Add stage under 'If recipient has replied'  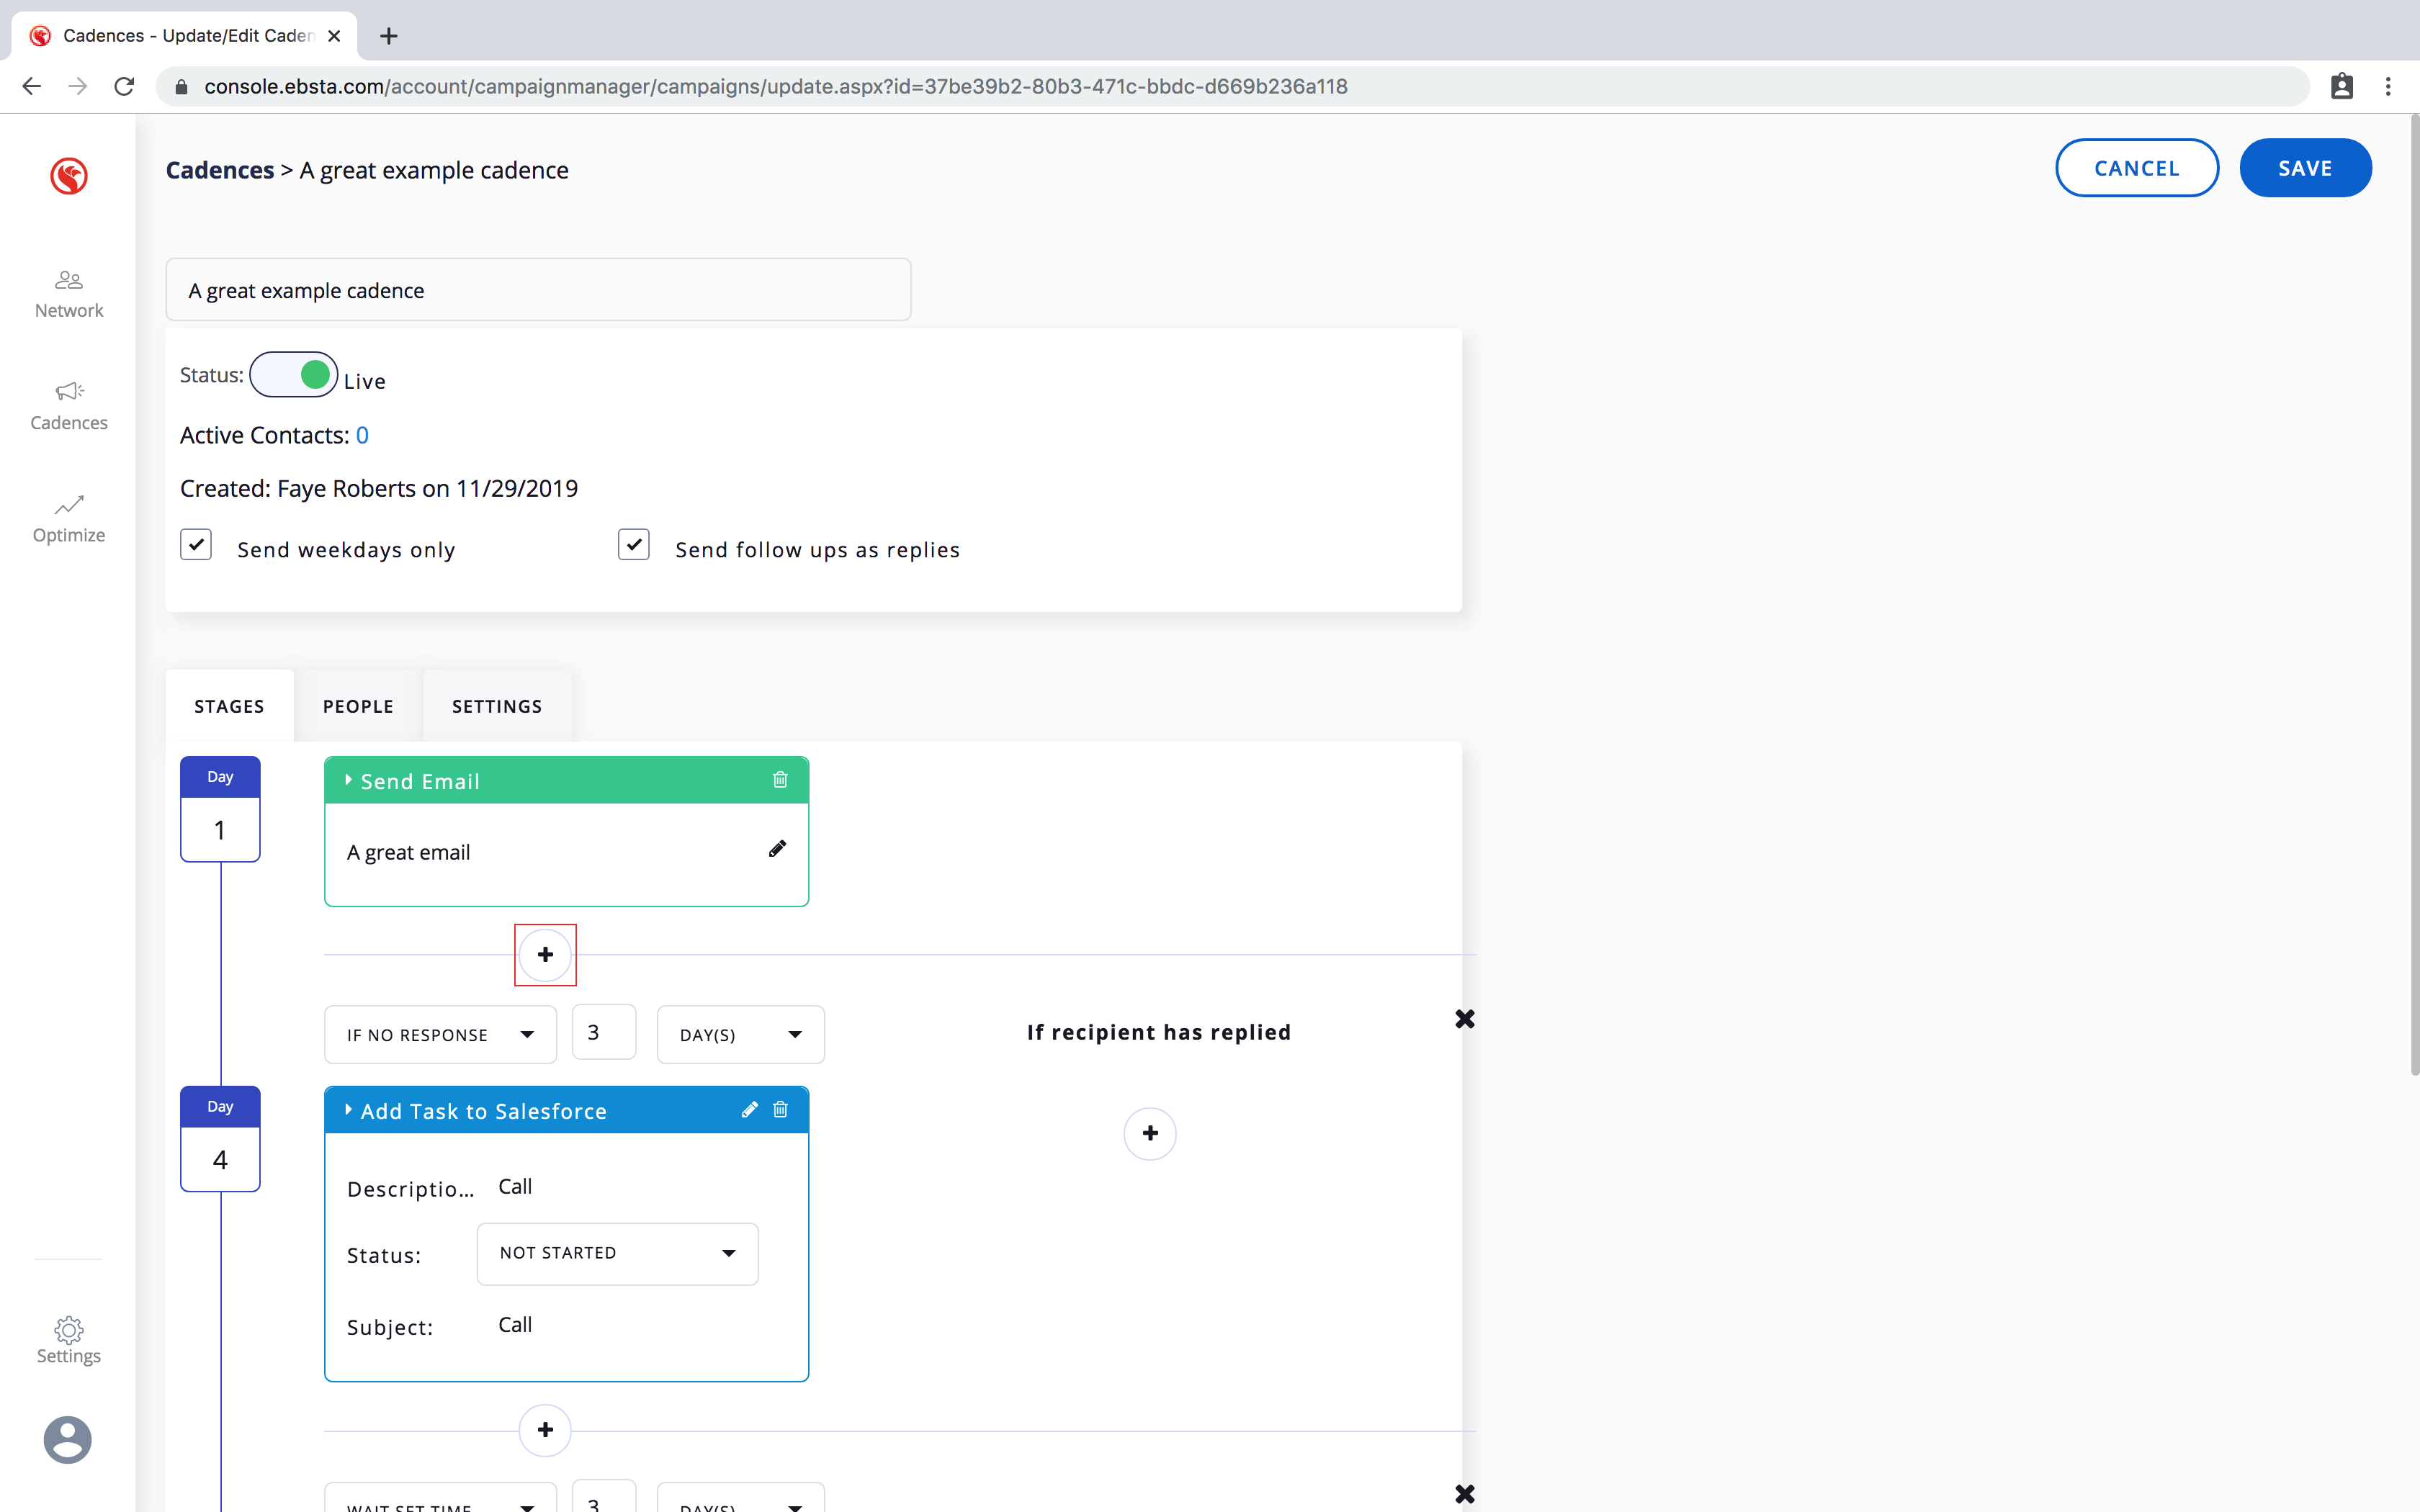pos(1150,1133)
